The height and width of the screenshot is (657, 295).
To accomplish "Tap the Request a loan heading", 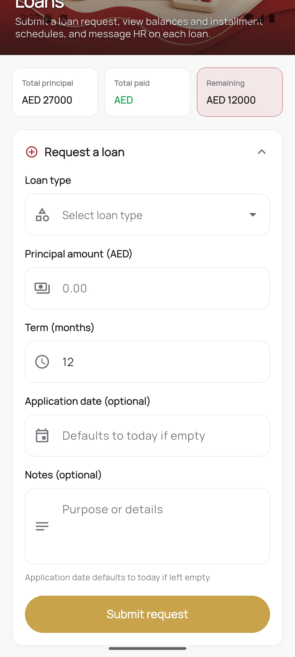I will coord(84,152).
